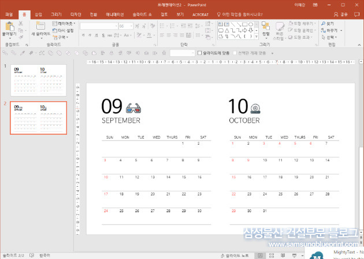364x259 pixels.
Task: Select the text box shape in gallery
Action: tap(221, 24)
